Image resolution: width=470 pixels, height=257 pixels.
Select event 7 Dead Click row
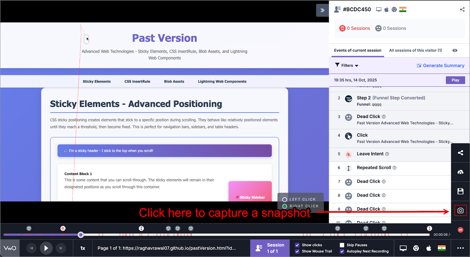tap(390, 182)
